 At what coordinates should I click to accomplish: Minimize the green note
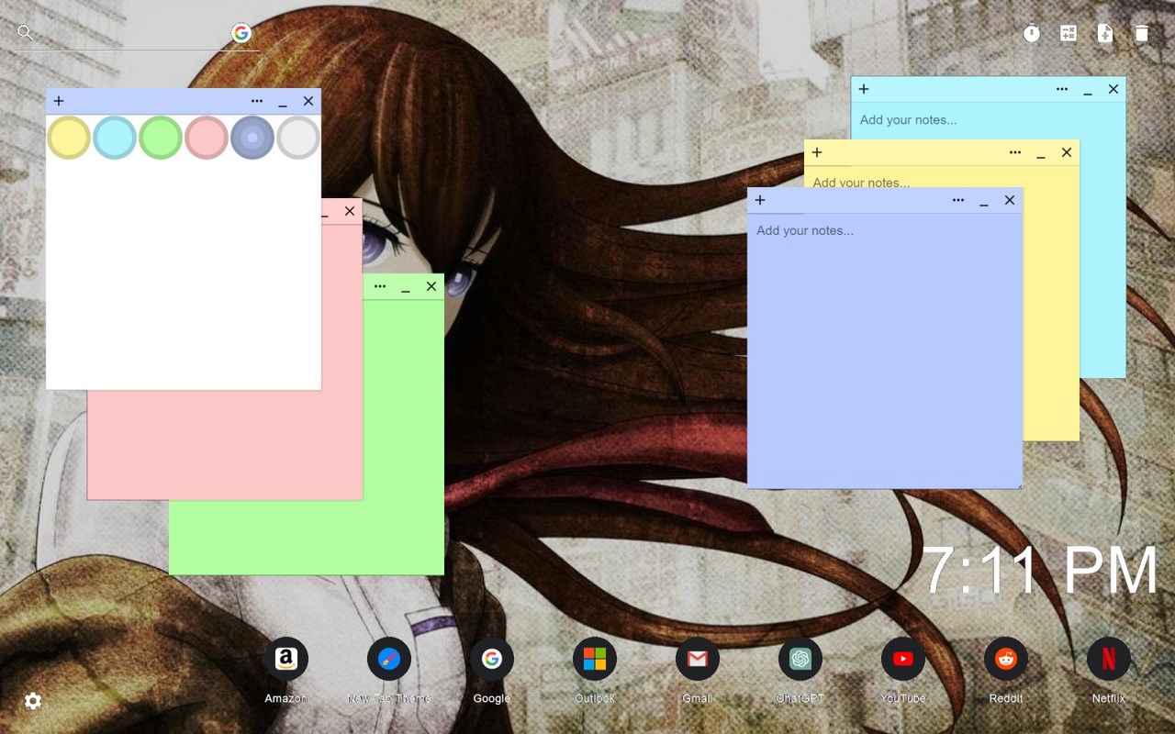[406, 286]
